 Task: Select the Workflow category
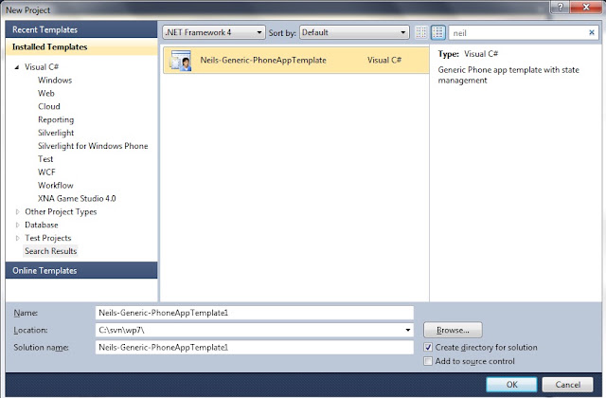click(x=55, y=186)
